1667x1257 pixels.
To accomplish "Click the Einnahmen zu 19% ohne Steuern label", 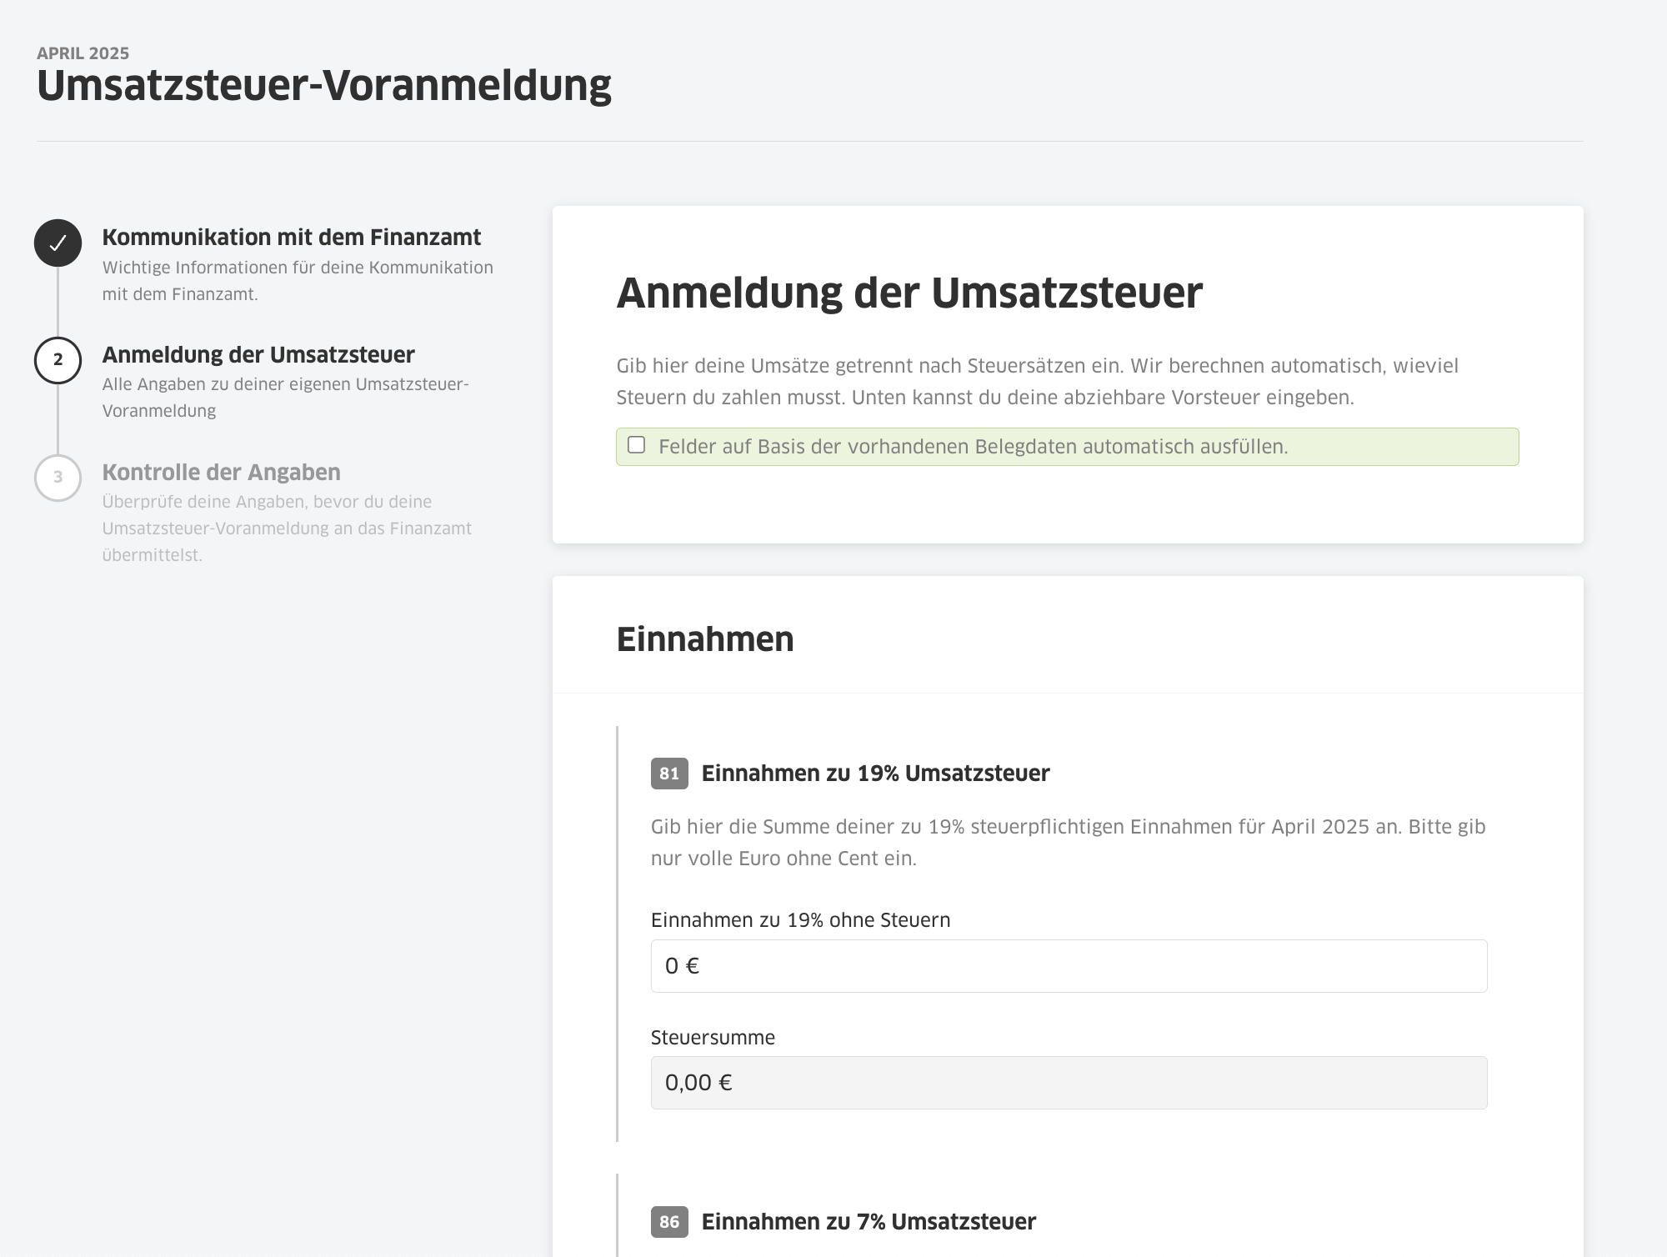I will coord(800,920).
